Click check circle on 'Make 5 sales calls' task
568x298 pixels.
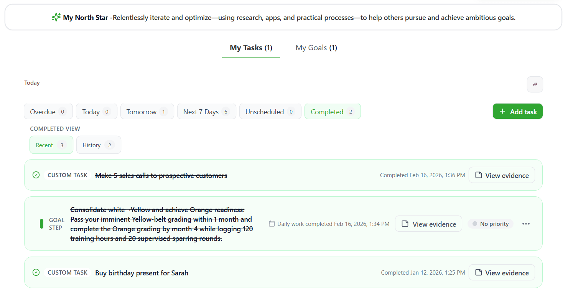(x=36, y=175)
